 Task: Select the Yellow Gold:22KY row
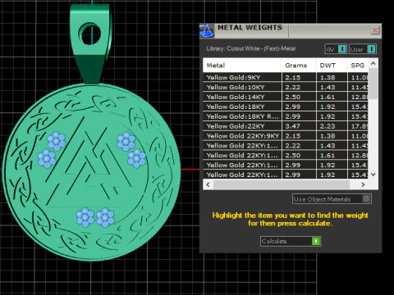tap(286, 126)
